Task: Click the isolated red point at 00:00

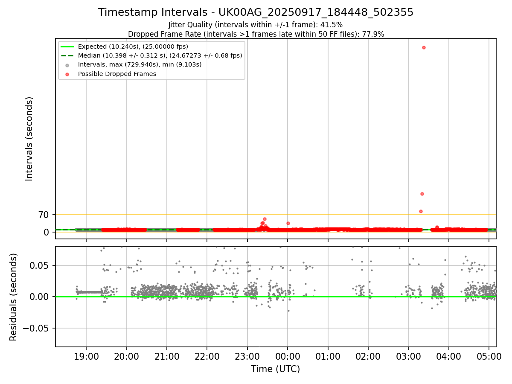Action: 288,223
